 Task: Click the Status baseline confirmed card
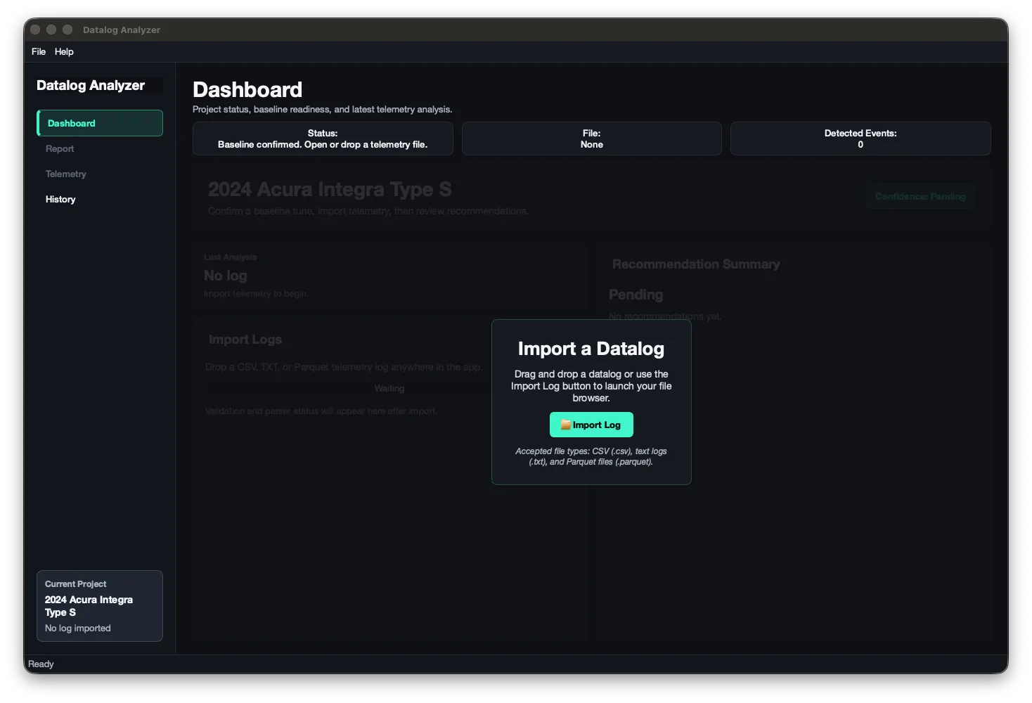pyautogui.click(x=323, y=138)
